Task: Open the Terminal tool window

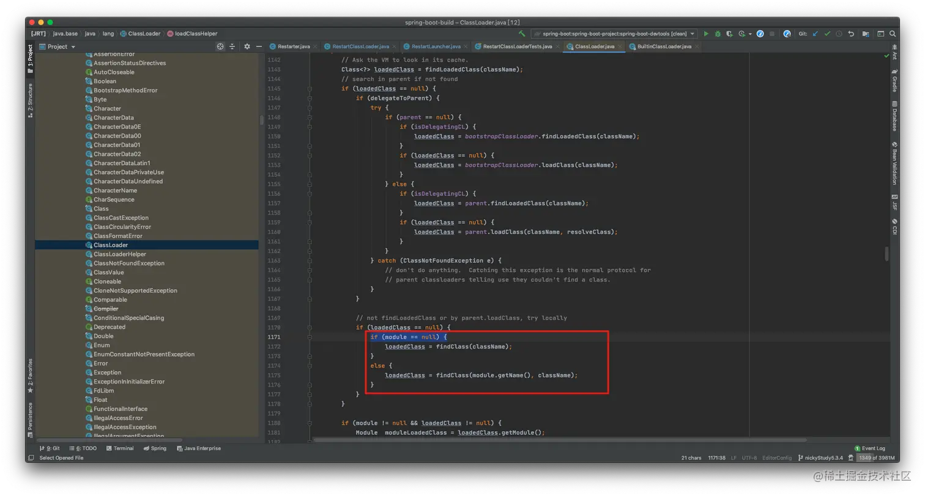Action: [x=119, y=448]
